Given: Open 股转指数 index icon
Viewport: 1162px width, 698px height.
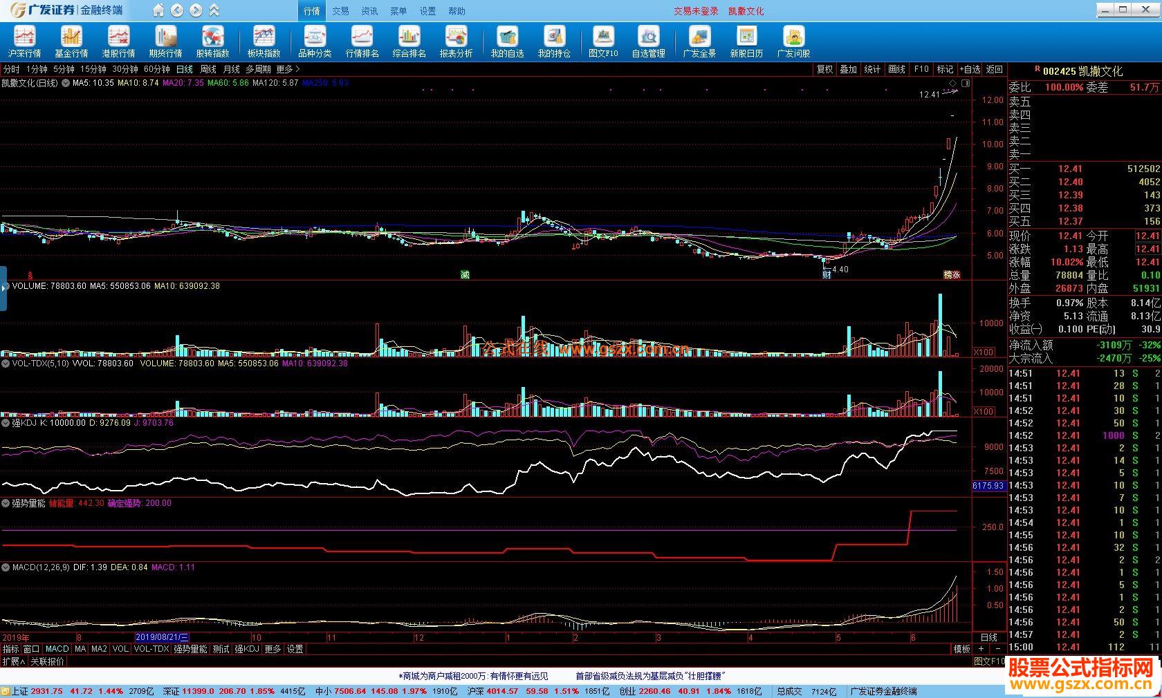Looking at the screenshot, I should [212, 41].
